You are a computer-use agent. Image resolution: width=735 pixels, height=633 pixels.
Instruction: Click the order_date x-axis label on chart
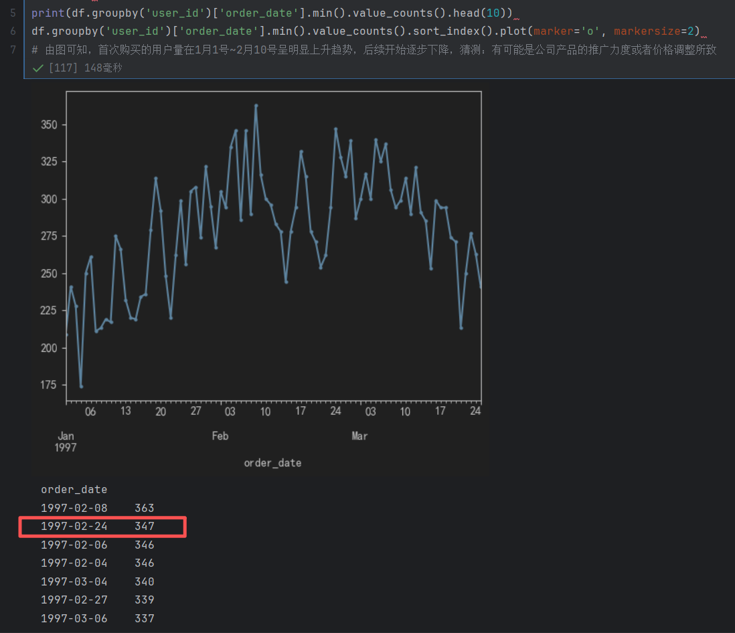click(x=272, y=463)
